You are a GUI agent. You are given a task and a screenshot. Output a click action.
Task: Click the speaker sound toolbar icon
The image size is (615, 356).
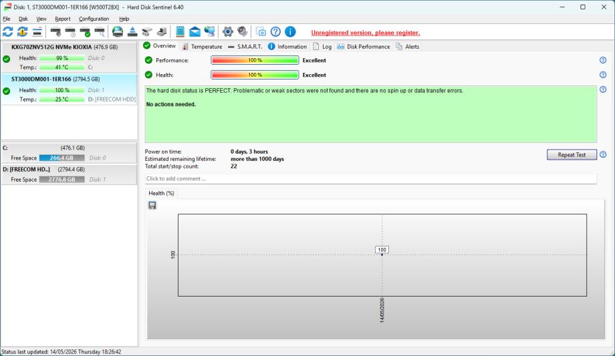[243, 32]
